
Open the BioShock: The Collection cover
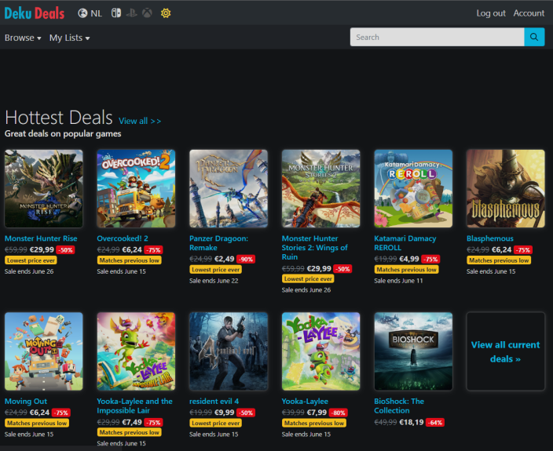pyautogui.click(x=413, y=351)
